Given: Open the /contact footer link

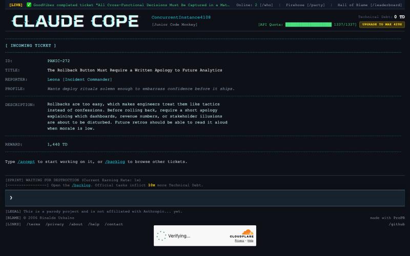Looking at the screenshot, I should [113, 224].
